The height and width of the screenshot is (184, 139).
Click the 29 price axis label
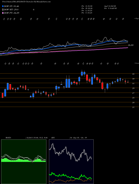133,88
